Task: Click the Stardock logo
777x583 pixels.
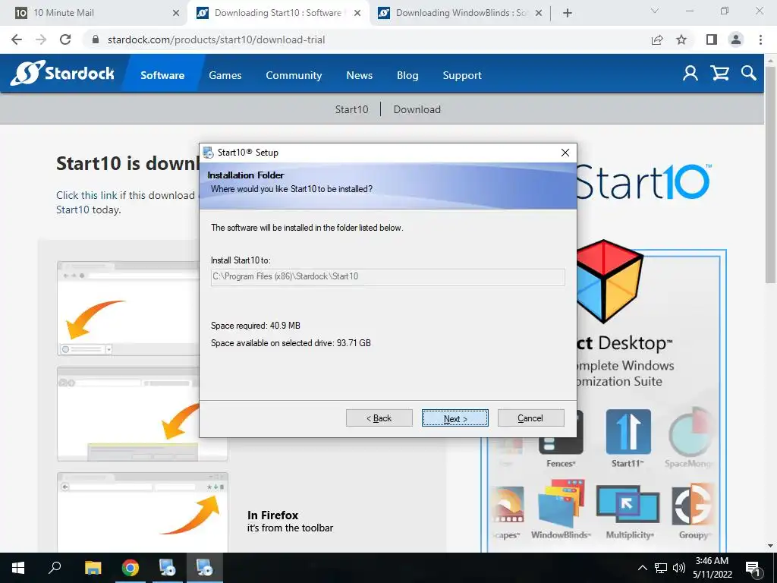Action: [62, 74]
